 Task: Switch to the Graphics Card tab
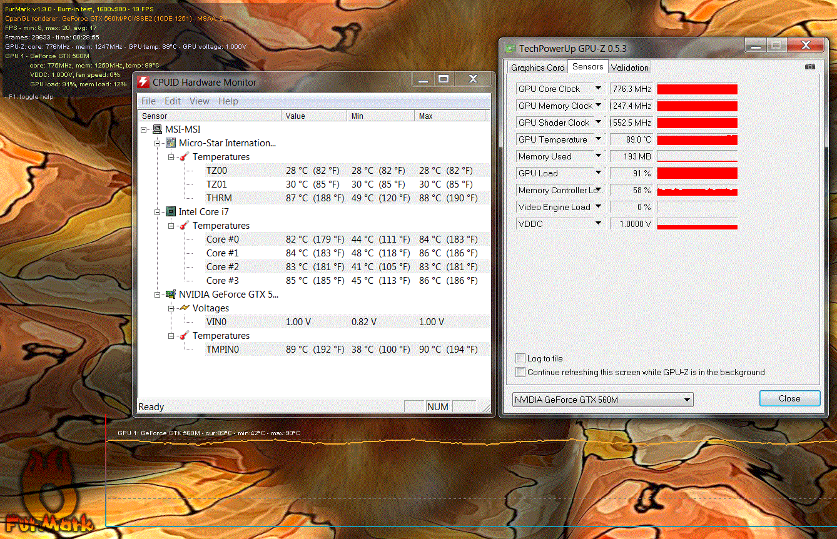point(537,68)
